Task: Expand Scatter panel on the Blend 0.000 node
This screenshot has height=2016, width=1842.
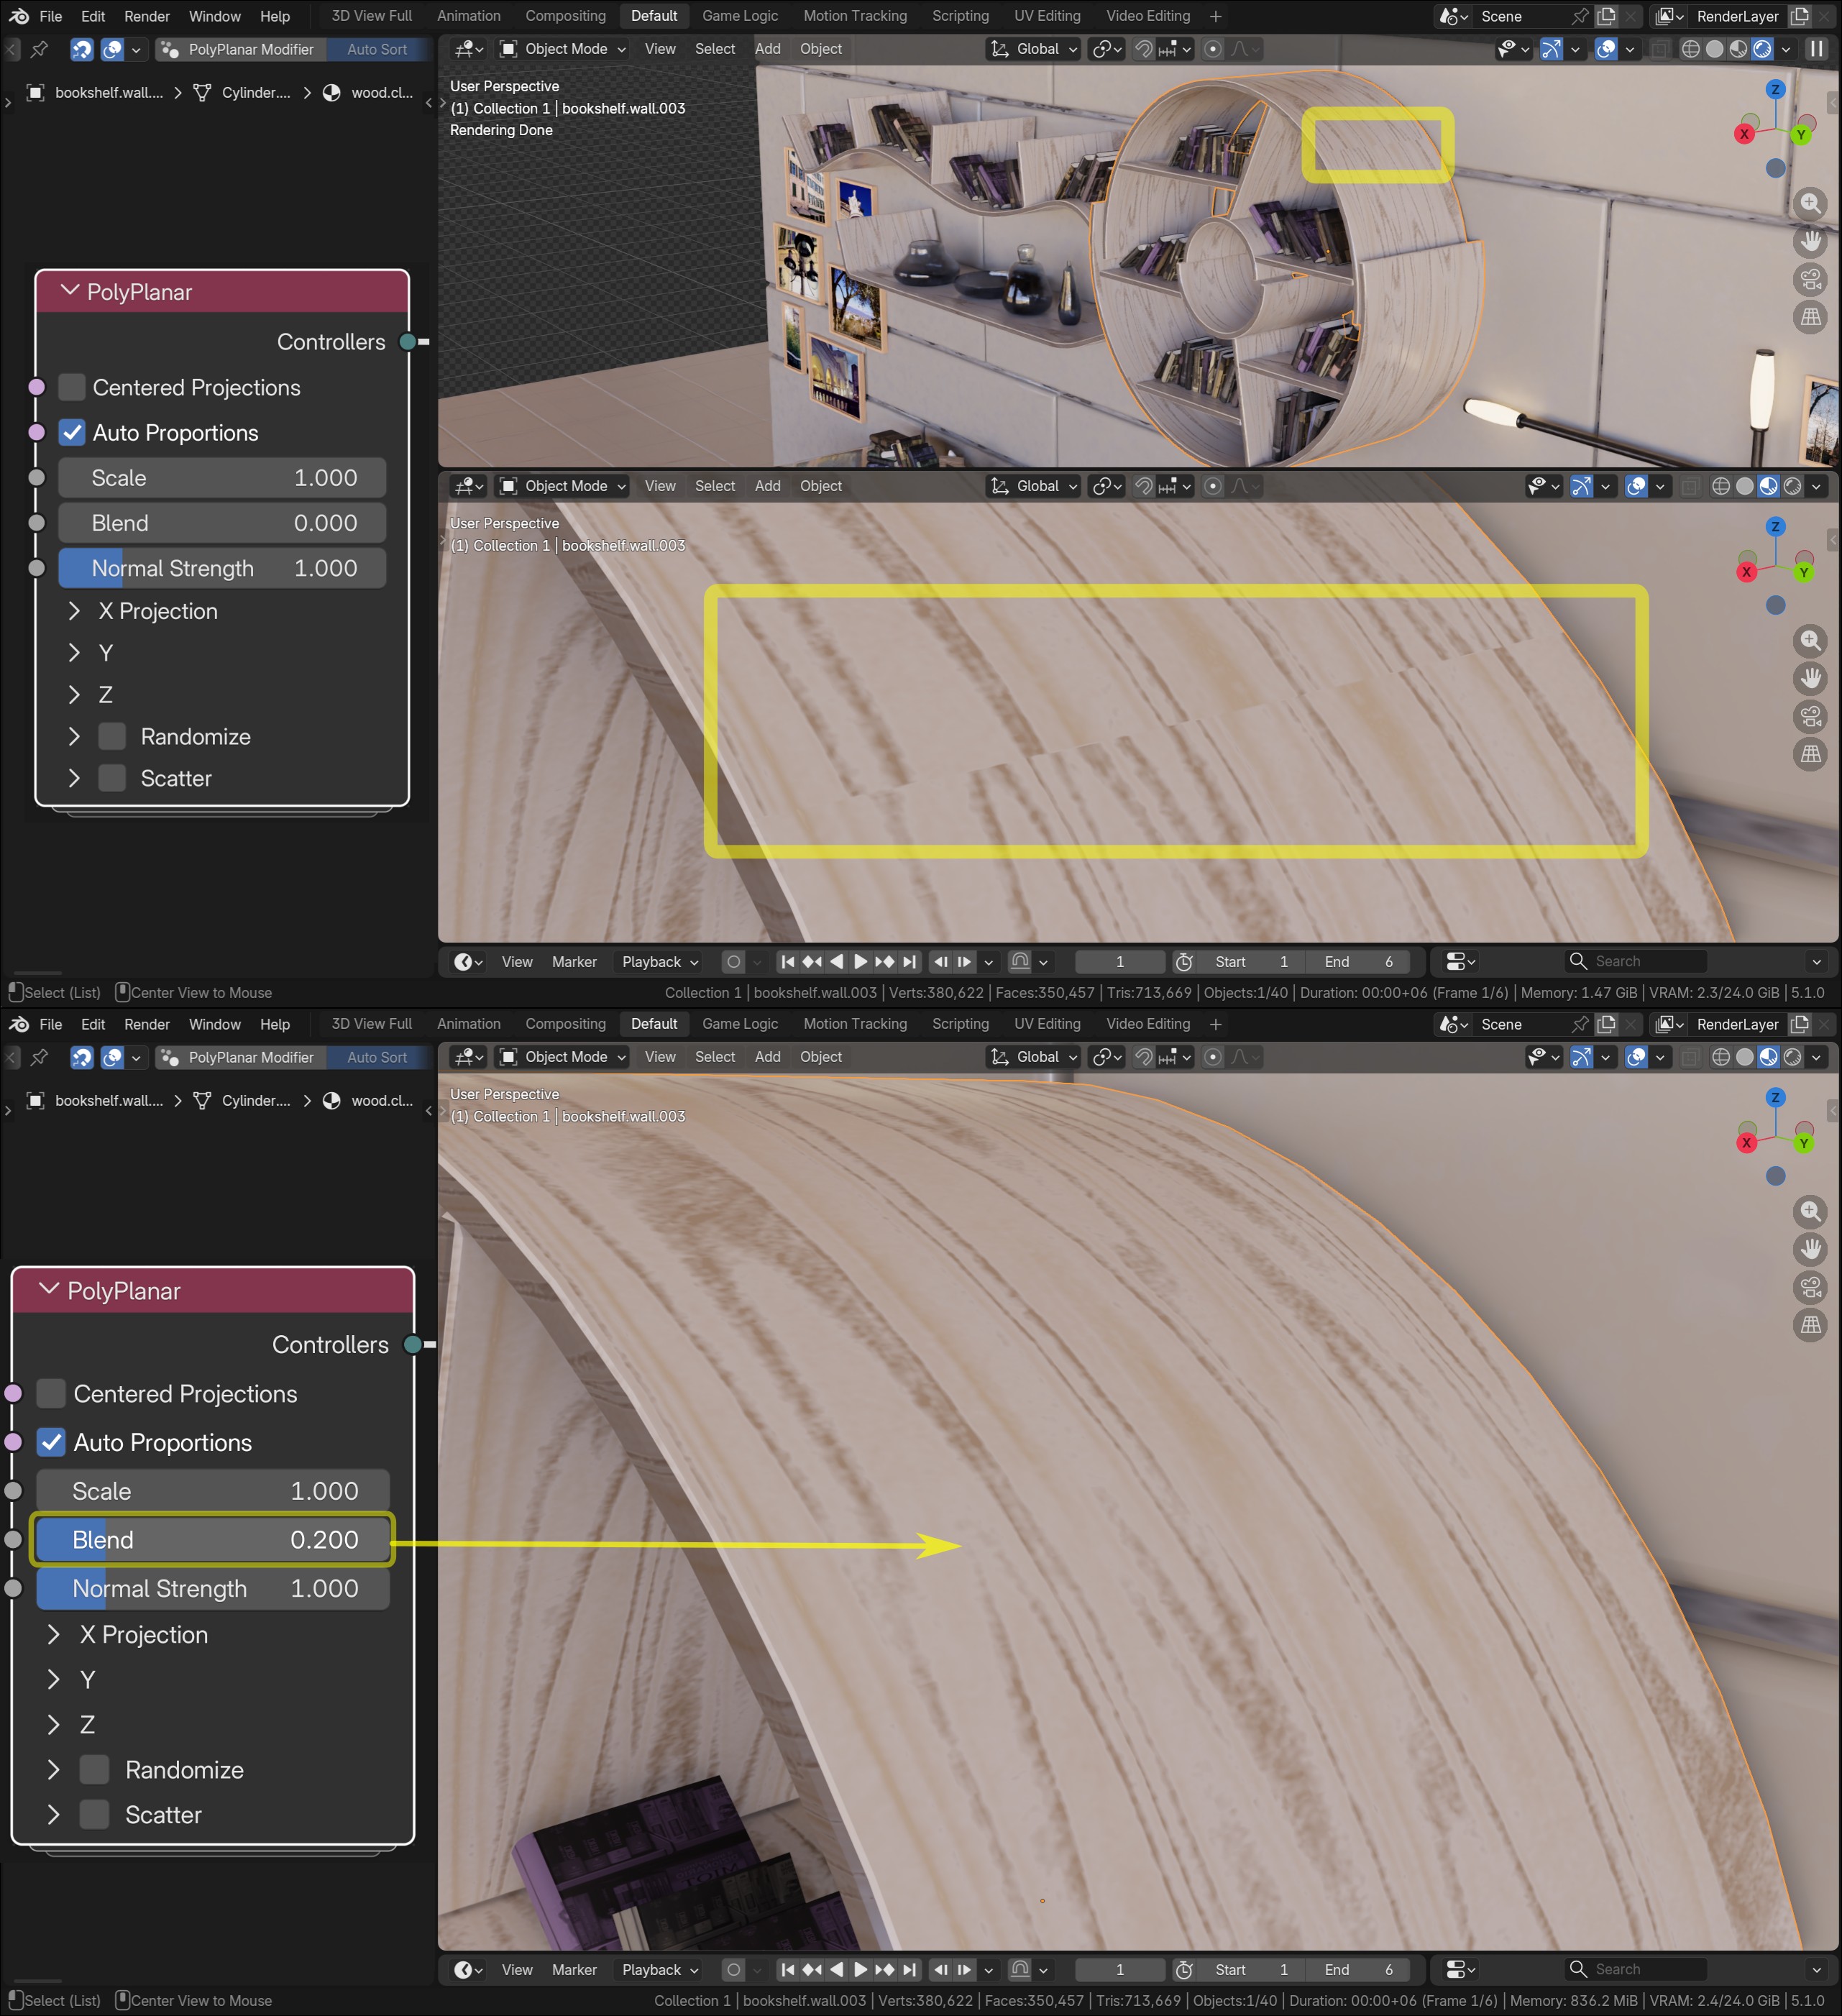Action: tap(74, 778)
